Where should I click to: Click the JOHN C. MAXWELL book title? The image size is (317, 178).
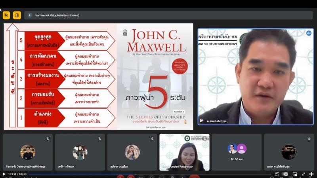click(156, 41)
